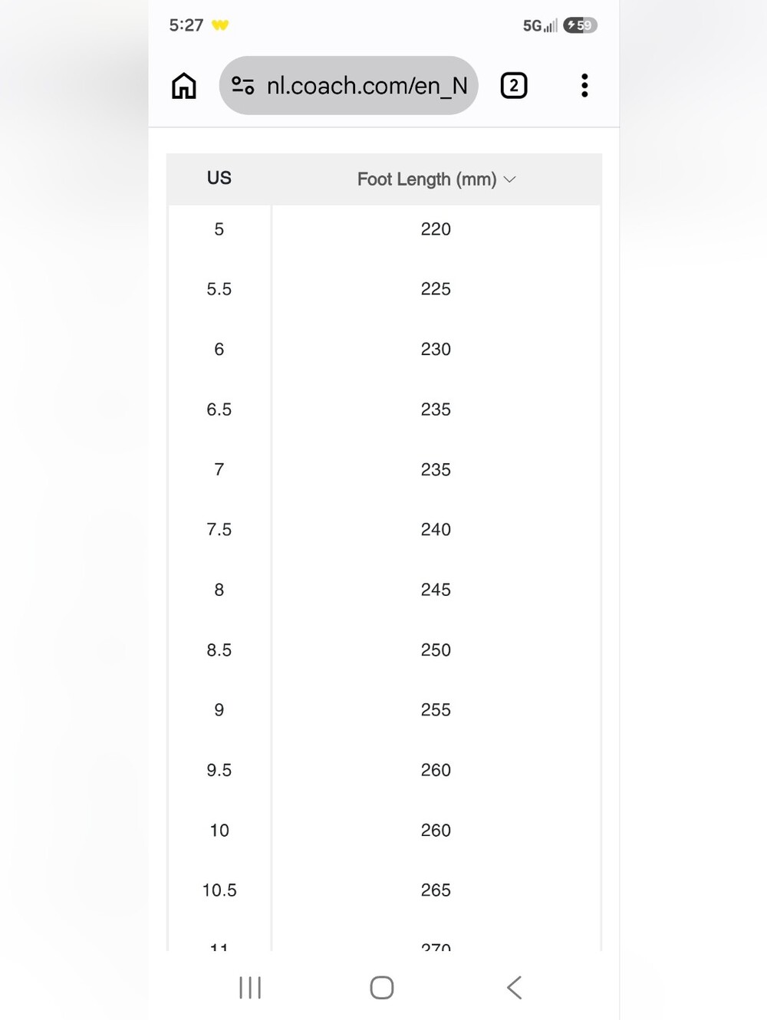
Task: Tap the Android recent apps button
Action: [250, 988]
